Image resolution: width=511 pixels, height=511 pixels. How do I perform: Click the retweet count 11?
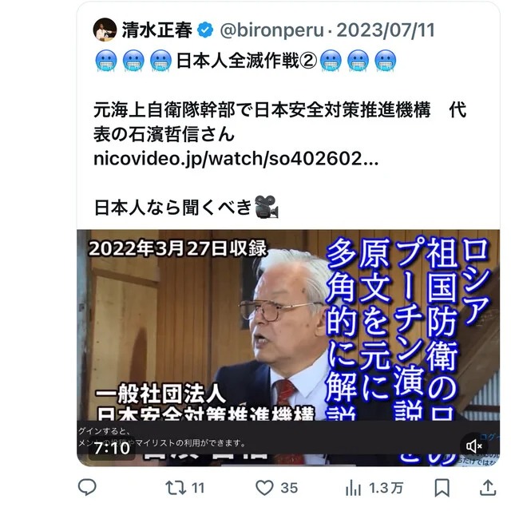[198, 488]
